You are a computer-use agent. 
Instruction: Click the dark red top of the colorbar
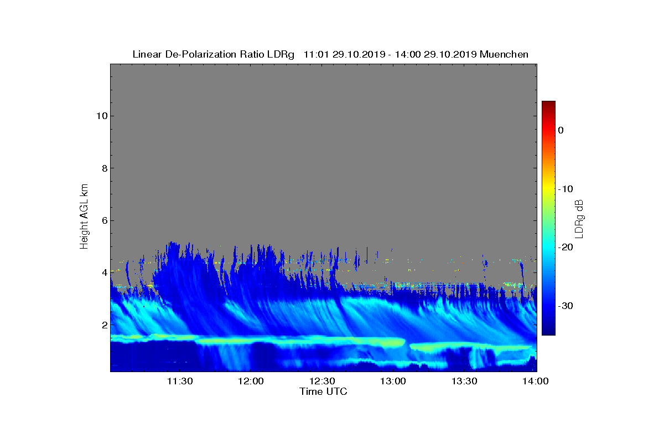tap(548, 104)
